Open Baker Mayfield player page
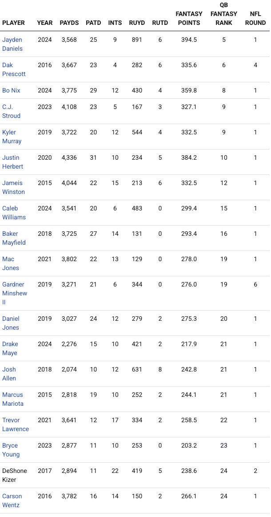Image resolution: width=271 pixels, height=517 pixels. tap(14, 238)
